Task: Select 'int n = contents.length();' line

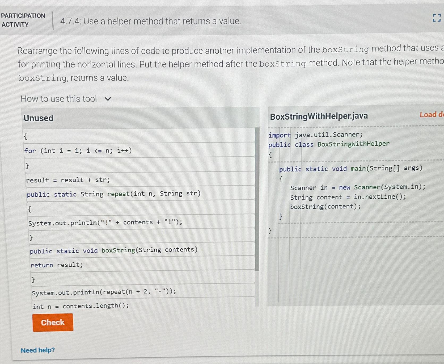Action: (143, 305)
